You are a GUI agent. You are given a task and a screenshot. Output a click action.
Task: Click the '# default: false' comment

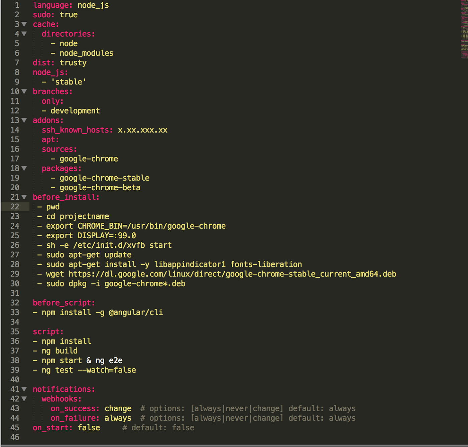click(158, 428)
